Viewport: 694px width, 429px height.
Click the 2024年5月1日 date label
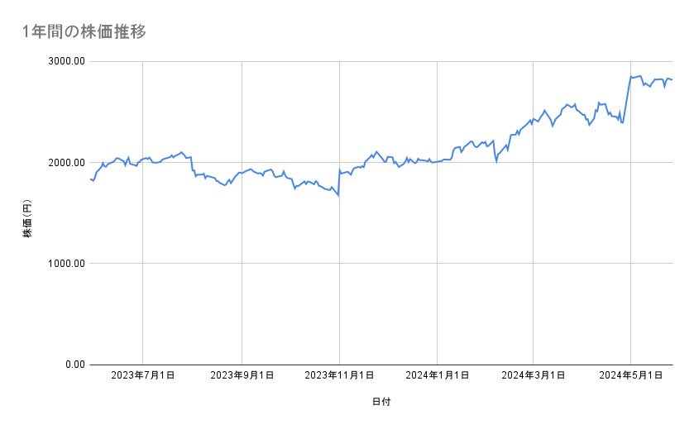pyautogui.click(x=631, y=376)
